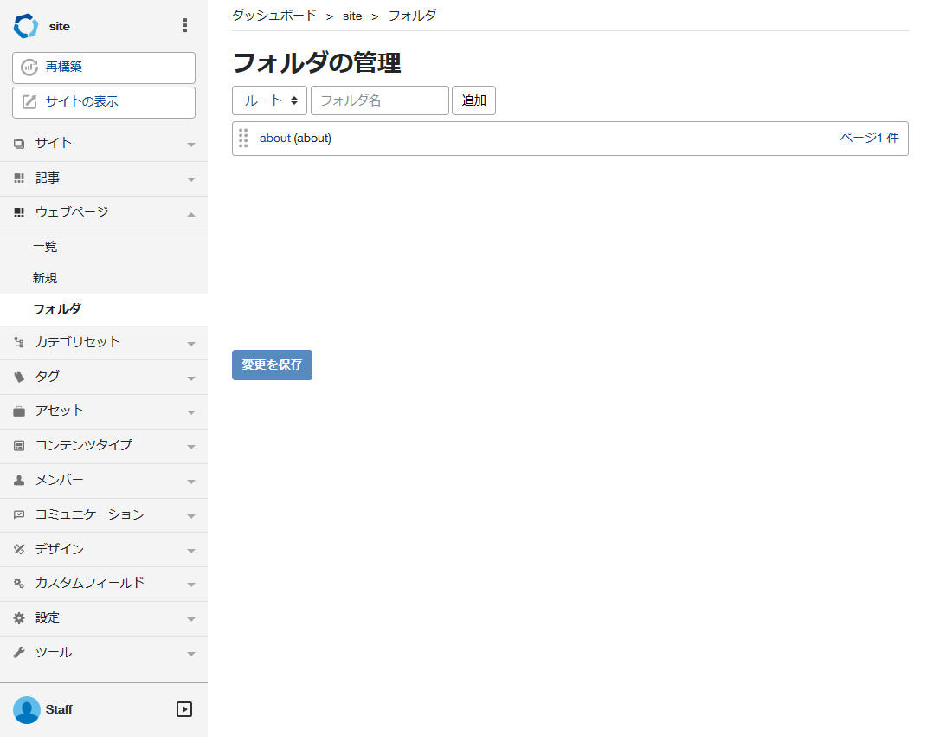Click the ツール wrench icon
This screenshot has width=933, height=737.
(19, 652)
